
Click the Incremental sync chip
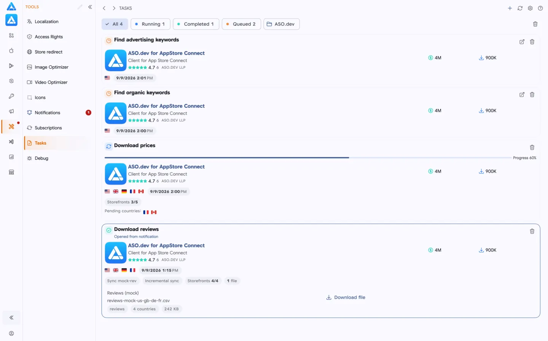click(162, 281)
